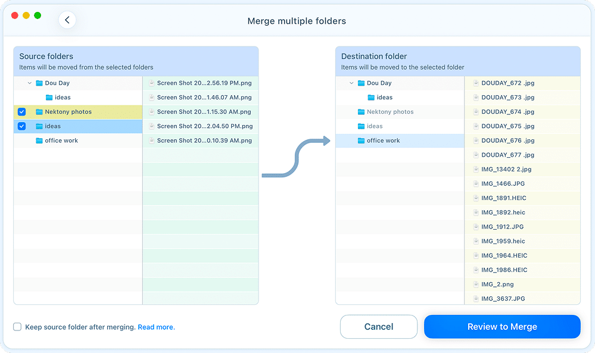Viewport: 595px width, 353px height.
Task: Select the nested ideas label under source Dou Day
Action: (63, 98)
